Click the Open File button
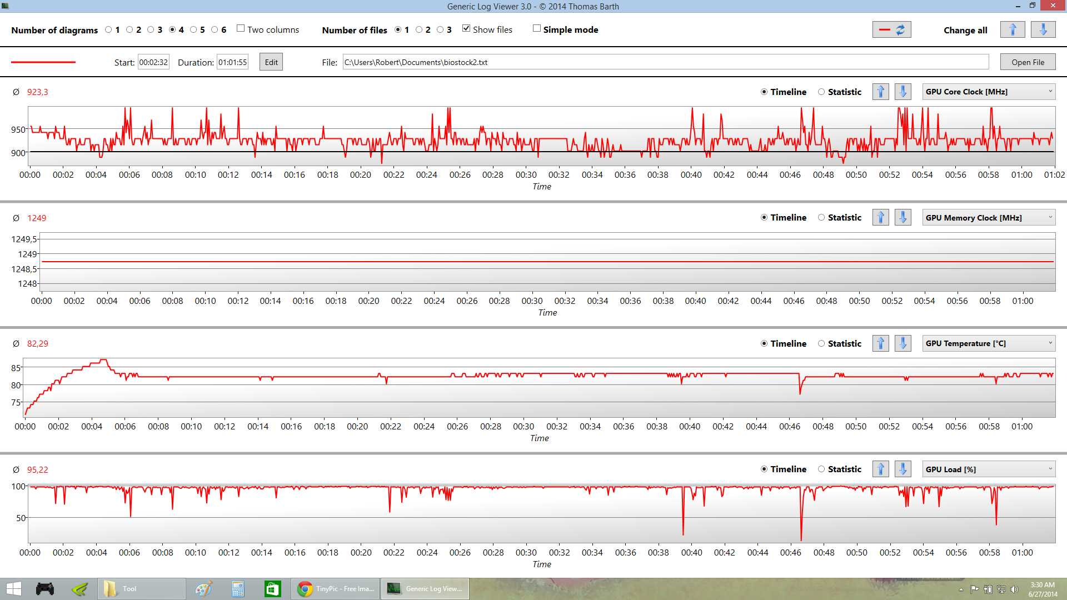 click(1028, 62)
